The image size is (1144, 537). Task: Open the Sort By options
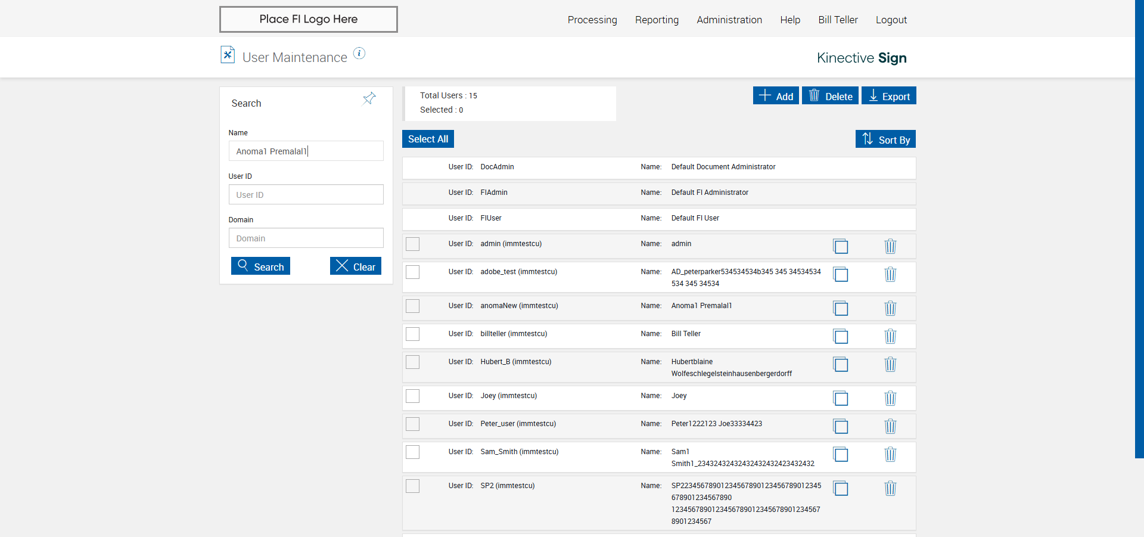(x=885, y=139)
